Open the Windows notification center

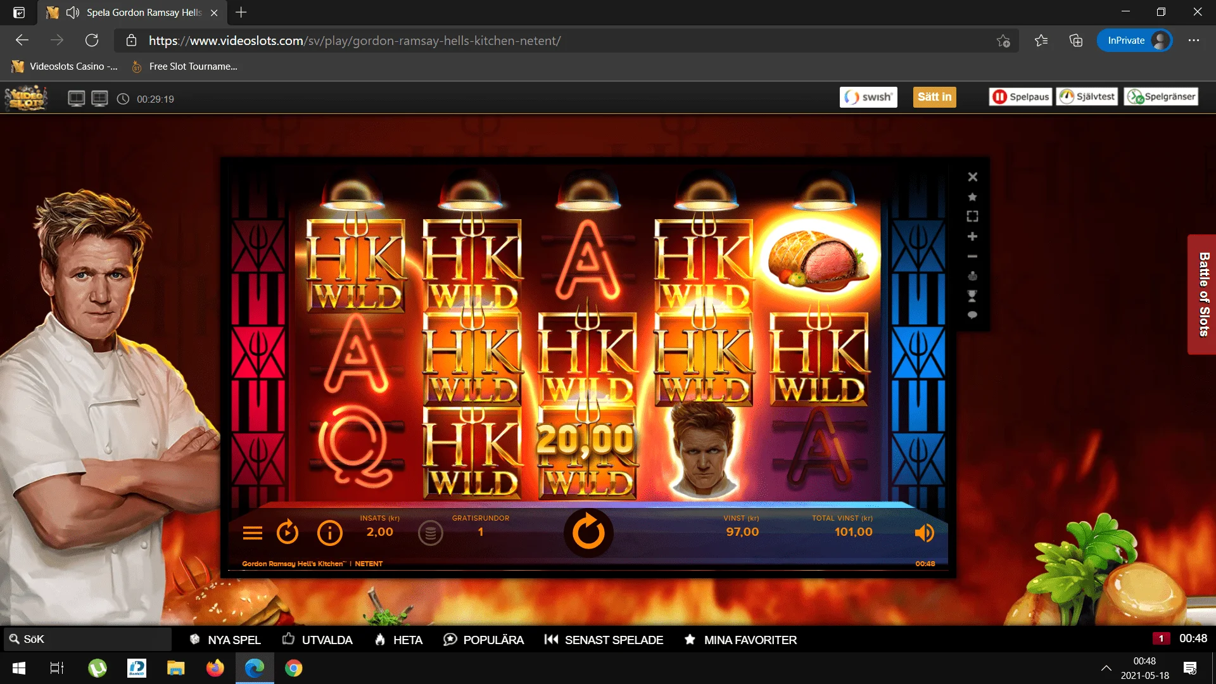1190,668
